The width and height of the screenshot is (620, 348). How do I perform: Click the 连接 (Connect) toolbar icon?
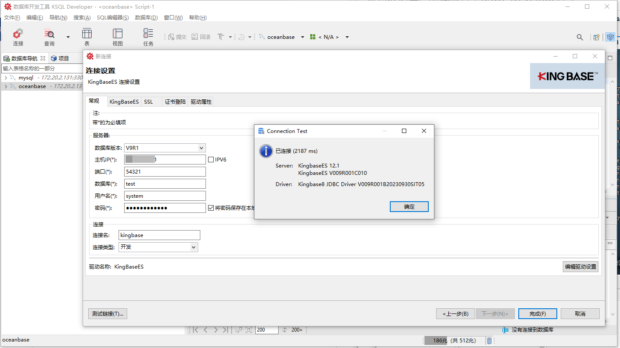pos(18,37)
